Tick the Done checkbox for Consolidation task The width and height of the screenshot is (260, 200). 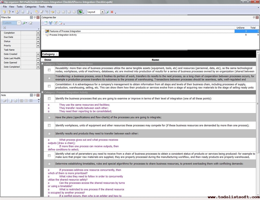(49, 86)
